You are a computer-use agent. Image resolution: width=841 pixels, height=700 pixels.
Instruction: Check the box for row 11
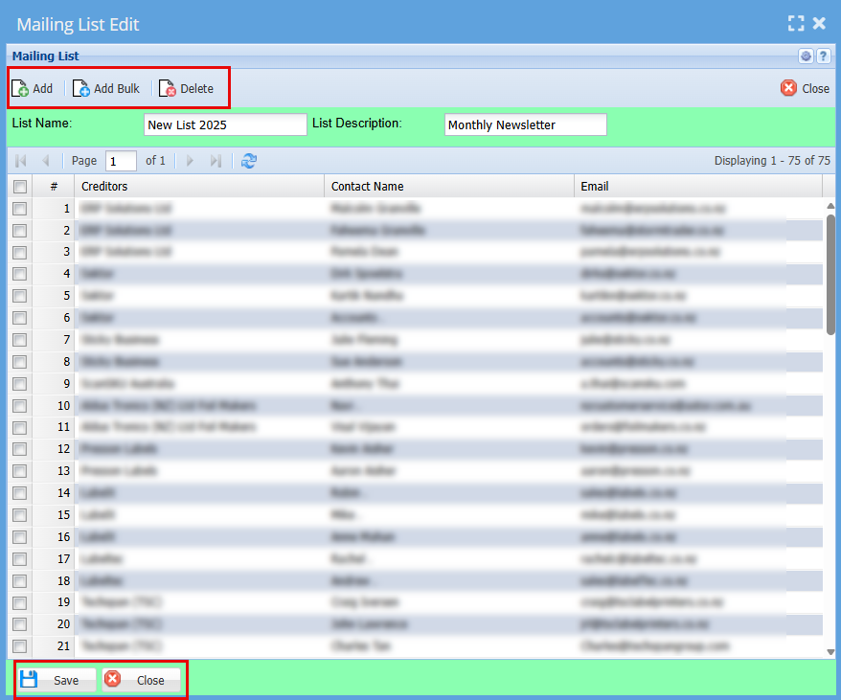click(x=20, y=427)
